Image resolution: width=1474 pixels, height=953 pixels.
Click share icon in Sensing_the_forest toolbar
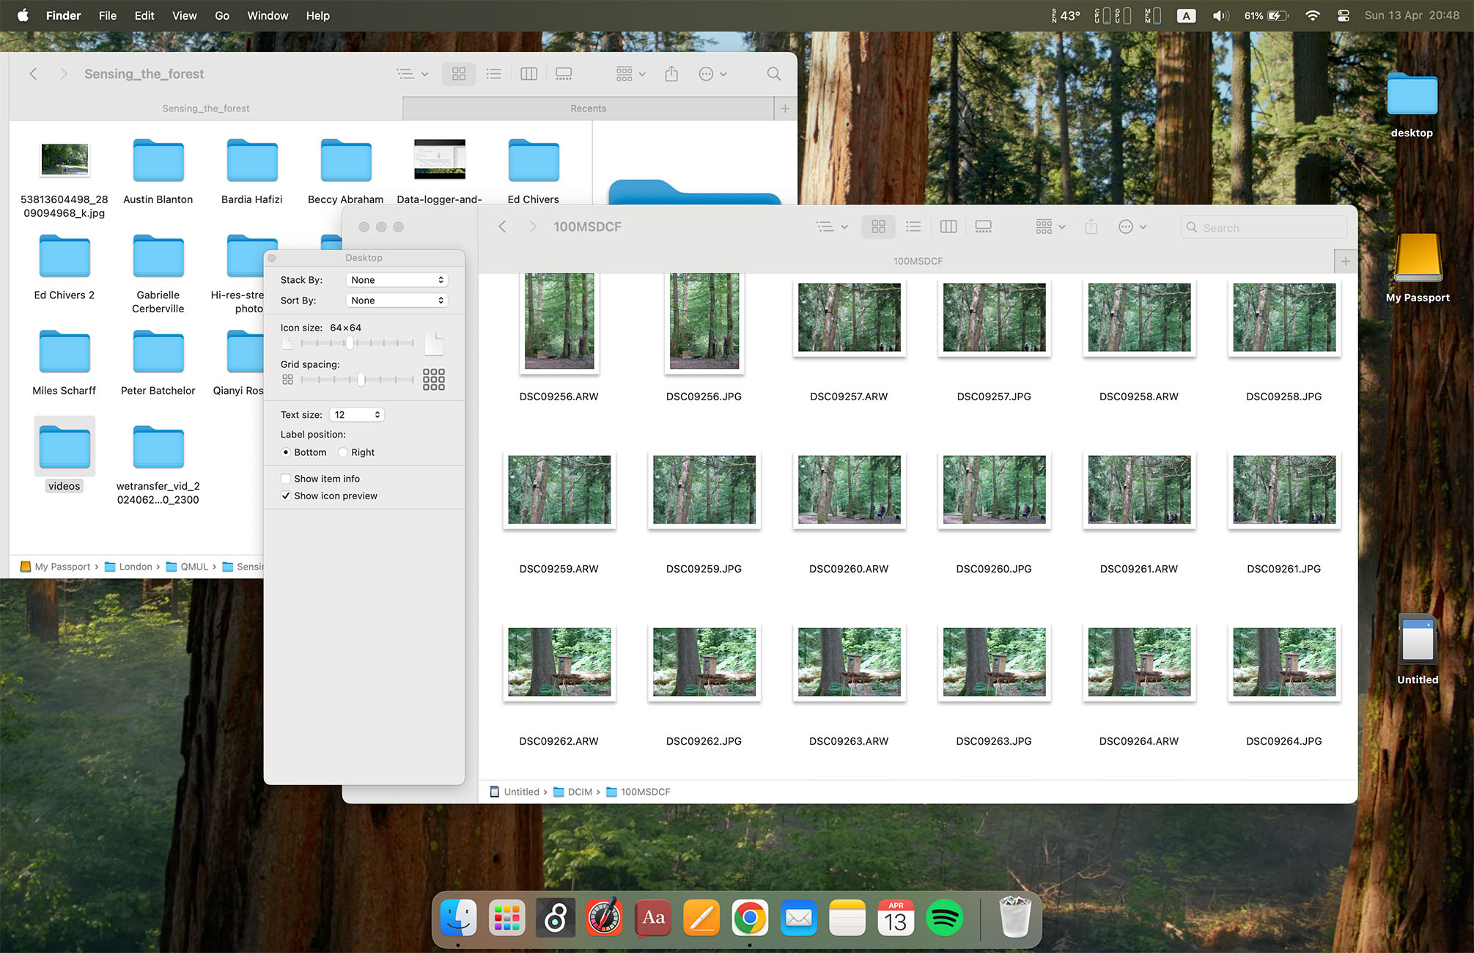671,74
